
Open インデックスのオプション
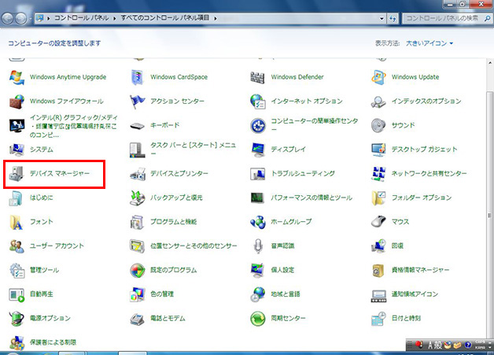click(416, 102)
